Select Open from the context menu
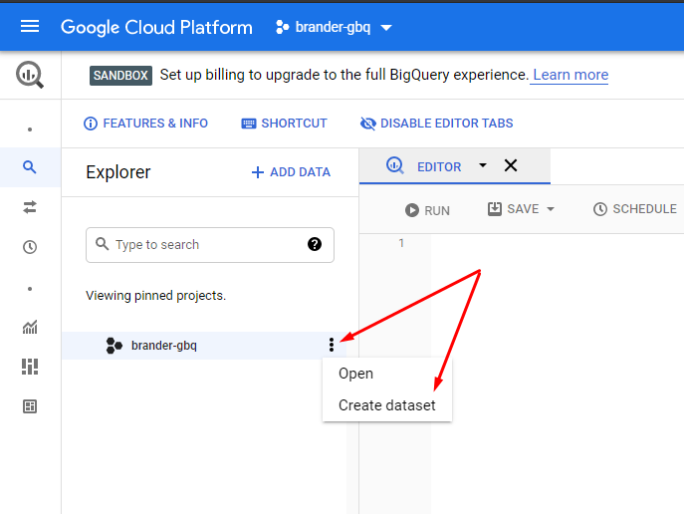The image size is (684, 514). point(355,374)
